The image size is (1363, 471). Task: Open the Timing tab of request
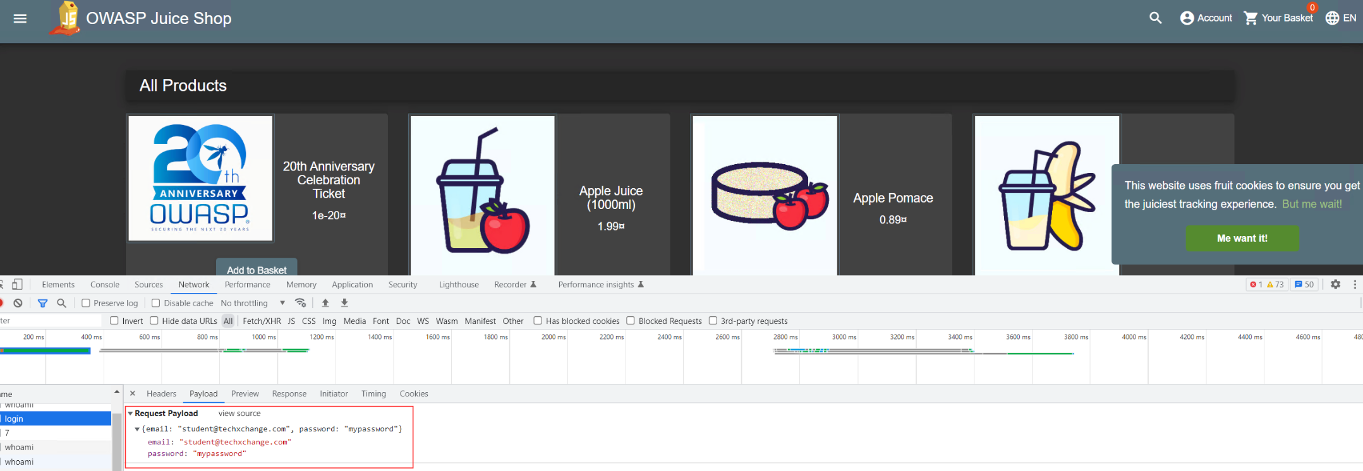point(373,393)
